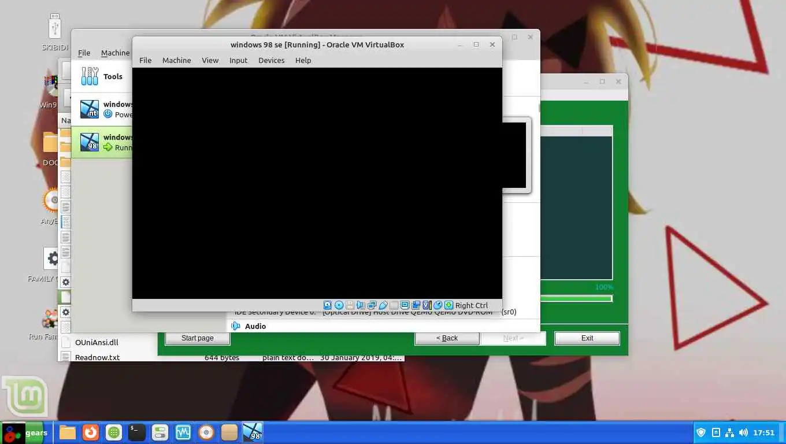Click the recording indicator in VM status bar
Screen dimensions: 786x444
(416, 305)
